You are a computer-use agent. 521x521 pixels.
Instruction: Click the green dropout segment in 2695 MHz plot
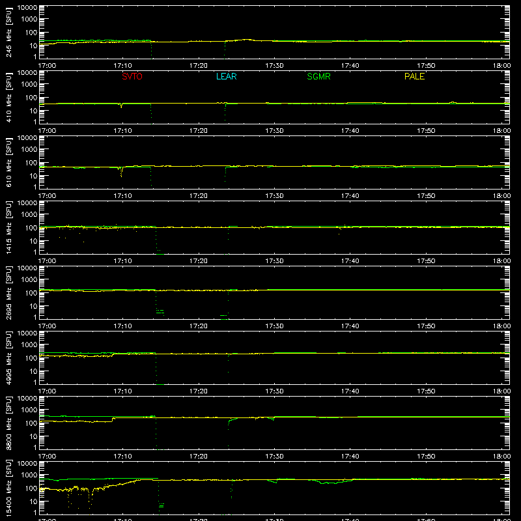tap(160, 312)
